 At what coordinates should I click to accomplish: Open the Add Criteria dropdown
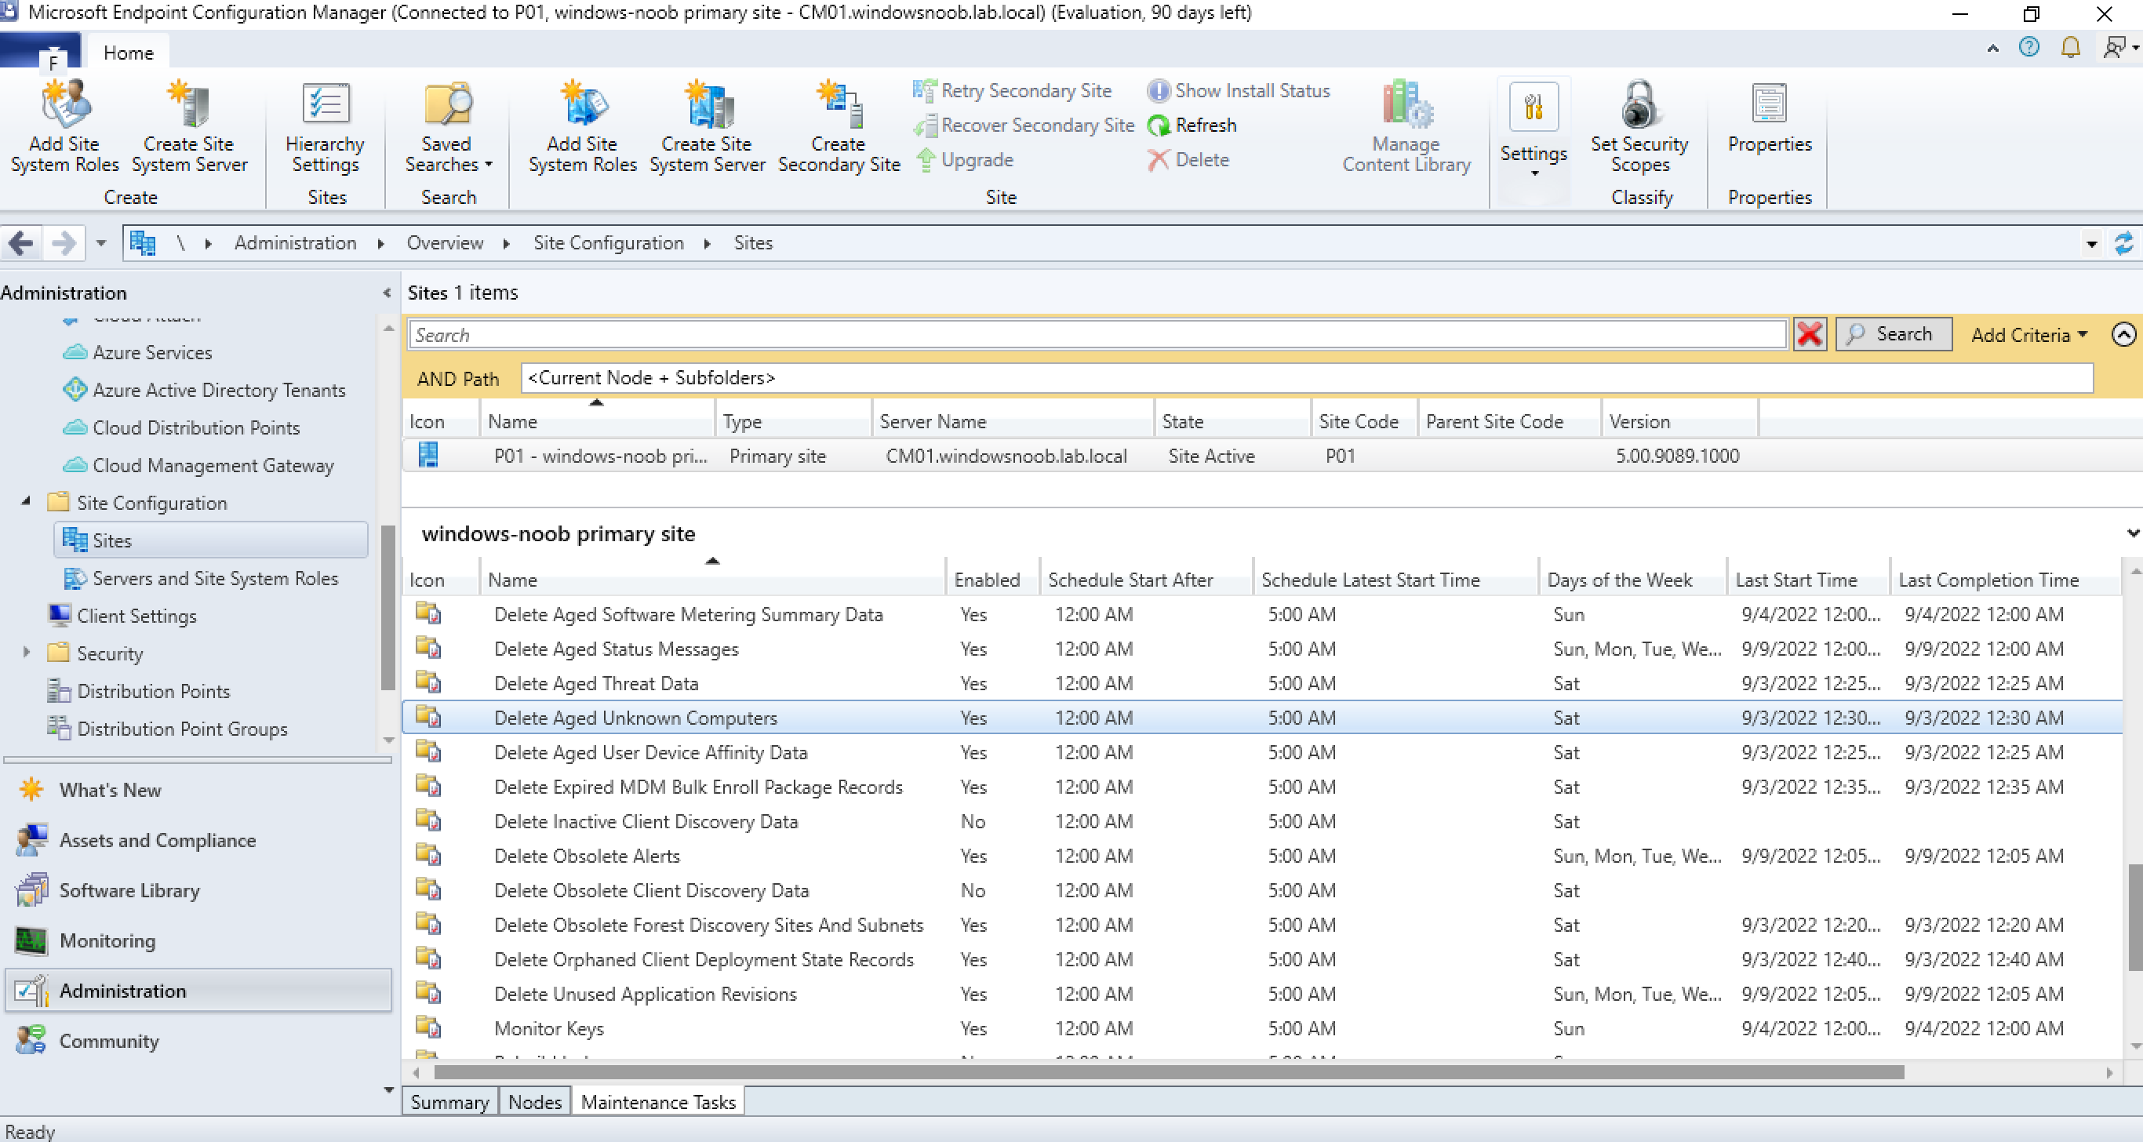[x=2028, y=334]
